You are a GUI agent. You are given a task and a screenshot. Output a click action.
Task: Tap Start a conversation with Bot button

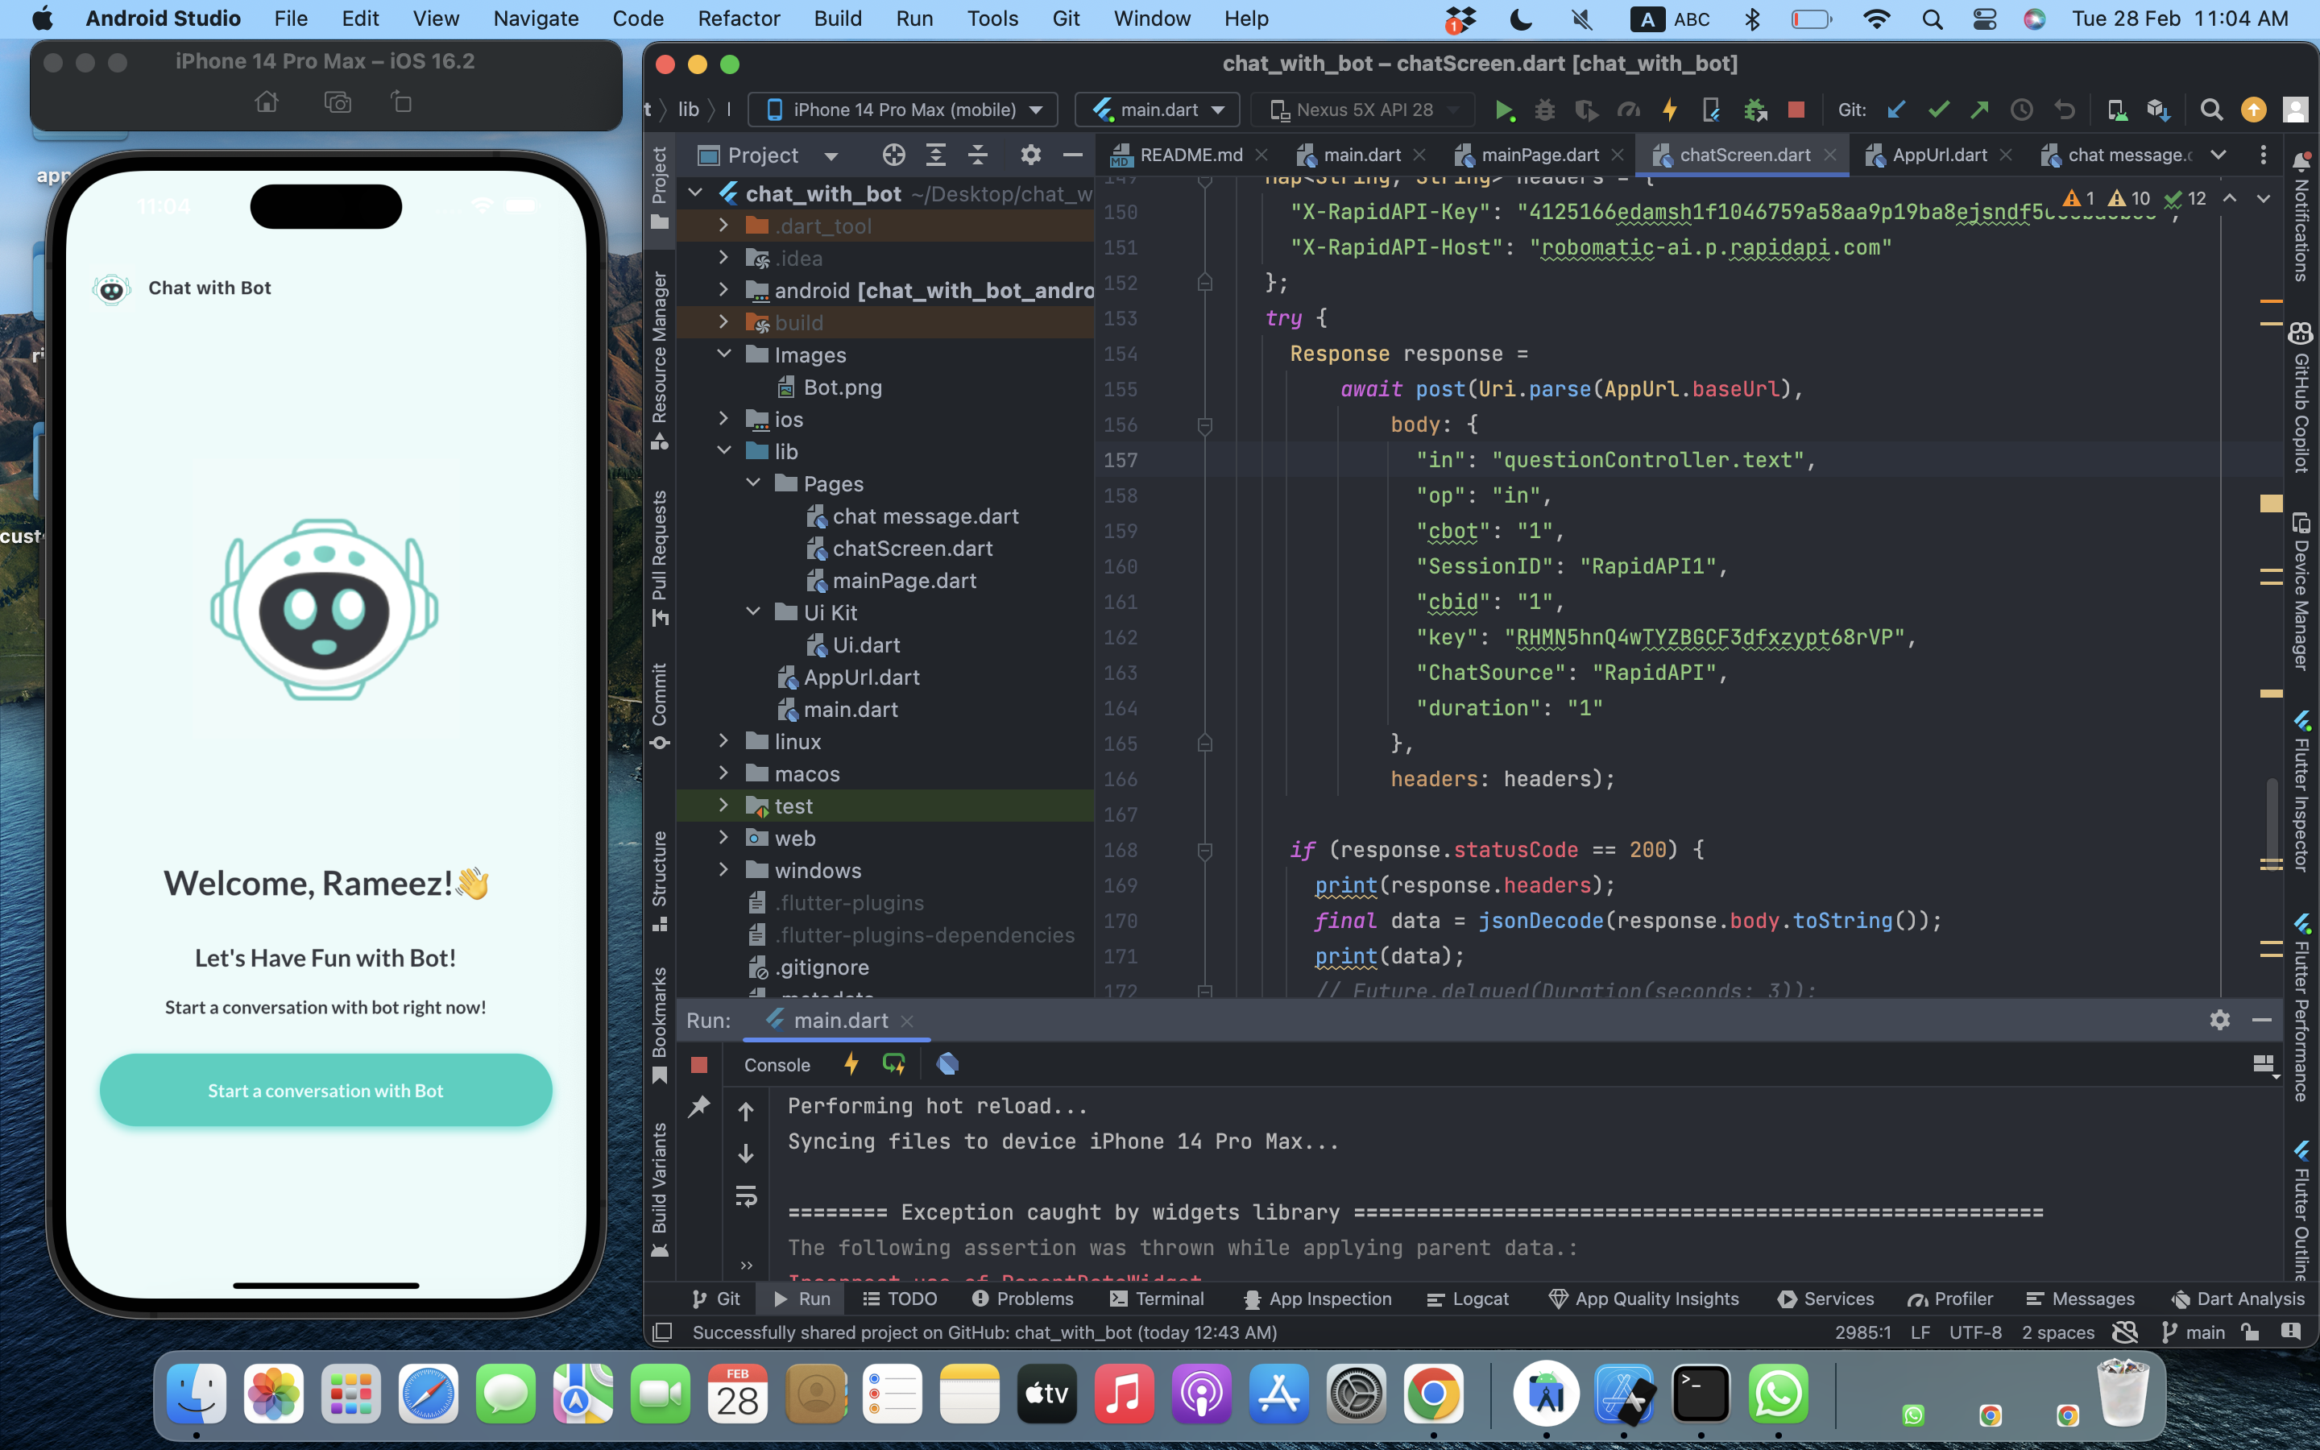click(x=326, y=1091)
